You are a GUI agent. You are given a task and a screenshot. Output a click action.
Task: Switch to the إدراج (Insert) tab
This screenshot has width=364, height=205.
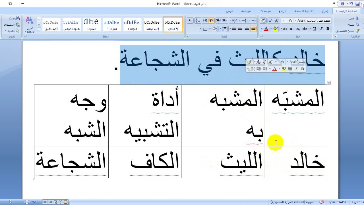324,11
